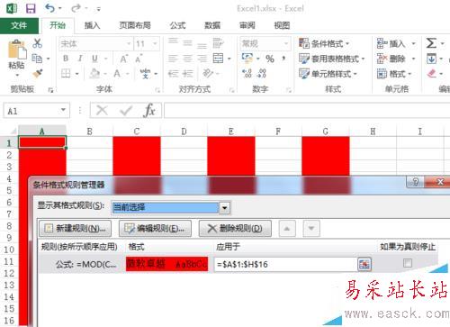450x327 pixels.
Task: Toggle wrap text in cell
Action: click(218, 43)
